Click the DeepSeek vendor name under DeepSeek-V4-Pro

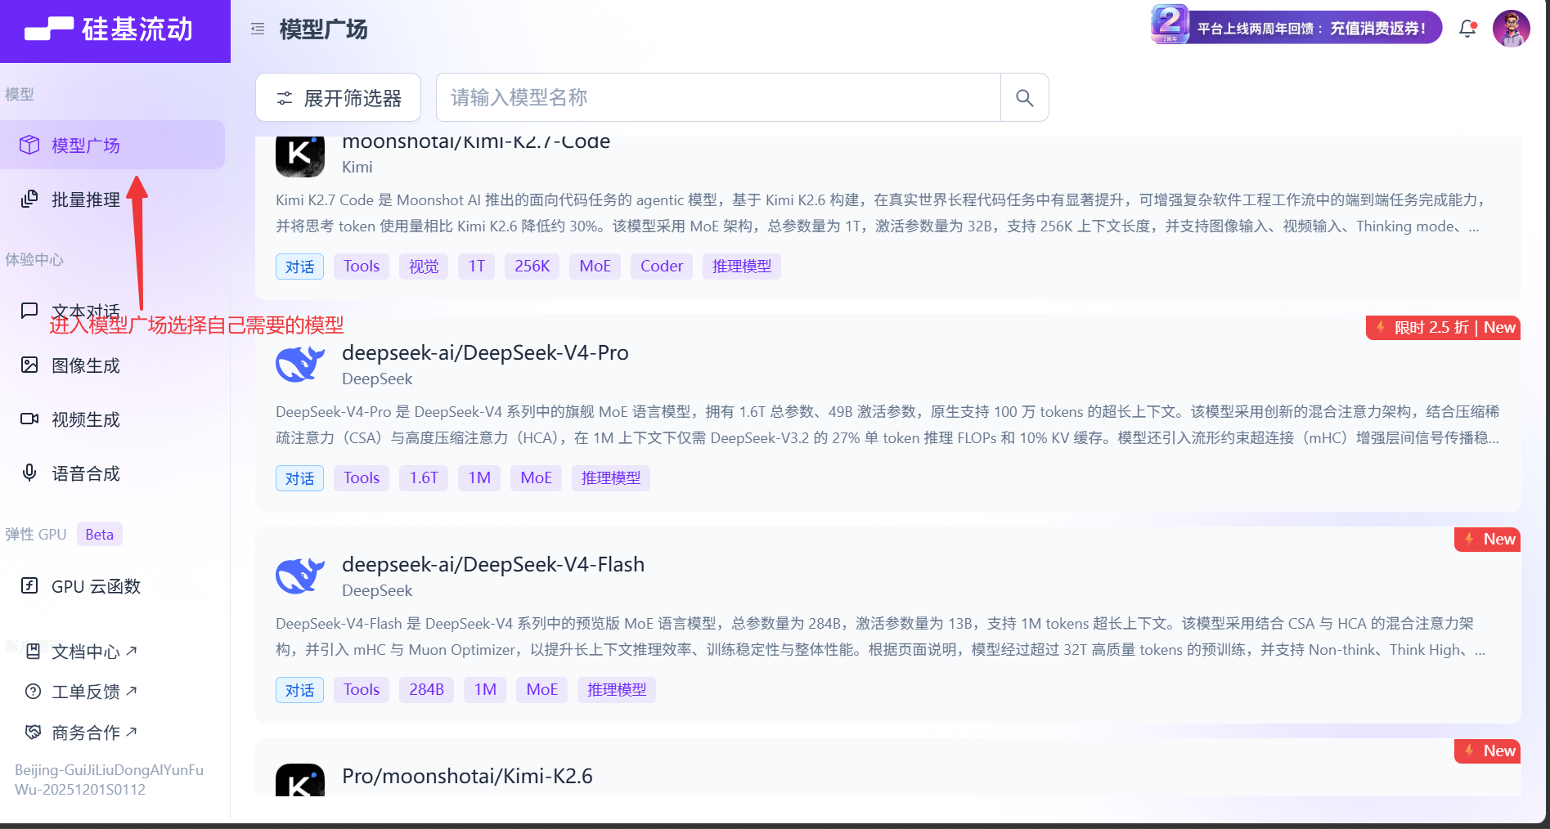377,379
